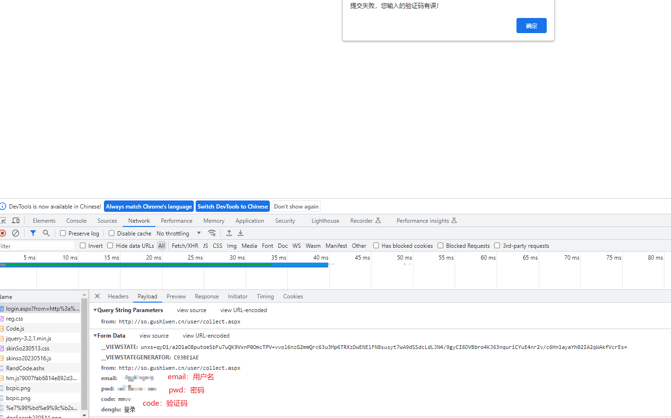Show the request Preview tab
671x418 pixels.
(176, 296)
